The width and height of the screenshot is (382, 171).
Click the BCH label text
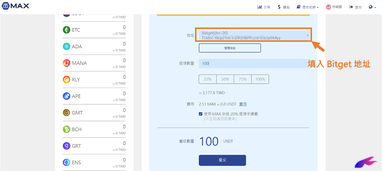click(77, 129)
